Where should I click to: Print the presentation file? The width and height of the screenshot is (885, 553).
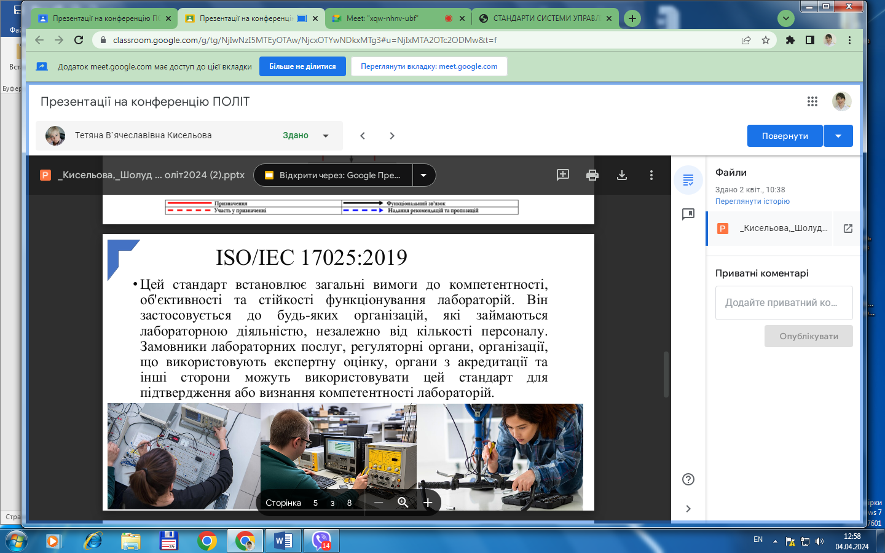[592, 175]
